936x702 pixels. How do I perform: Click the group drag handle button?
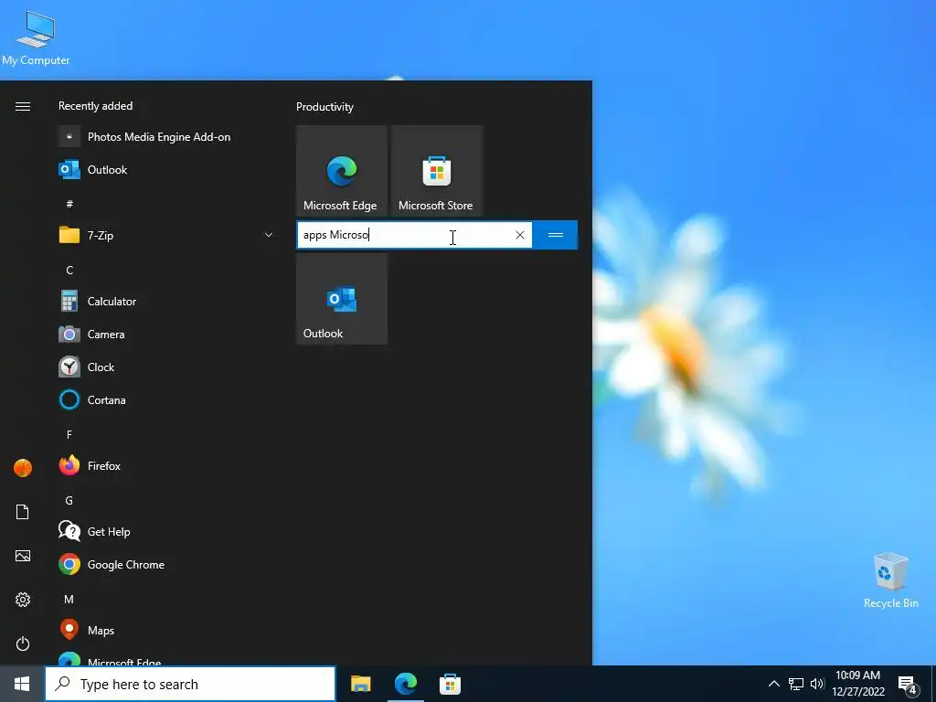point(555,235)
